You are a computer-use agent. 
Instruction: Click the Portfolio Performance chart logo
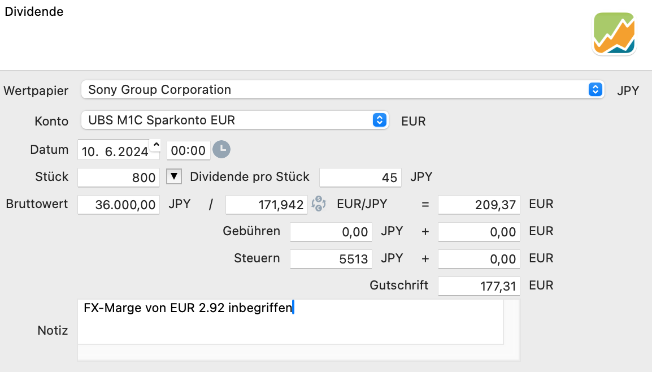click(x=614, y=33)
